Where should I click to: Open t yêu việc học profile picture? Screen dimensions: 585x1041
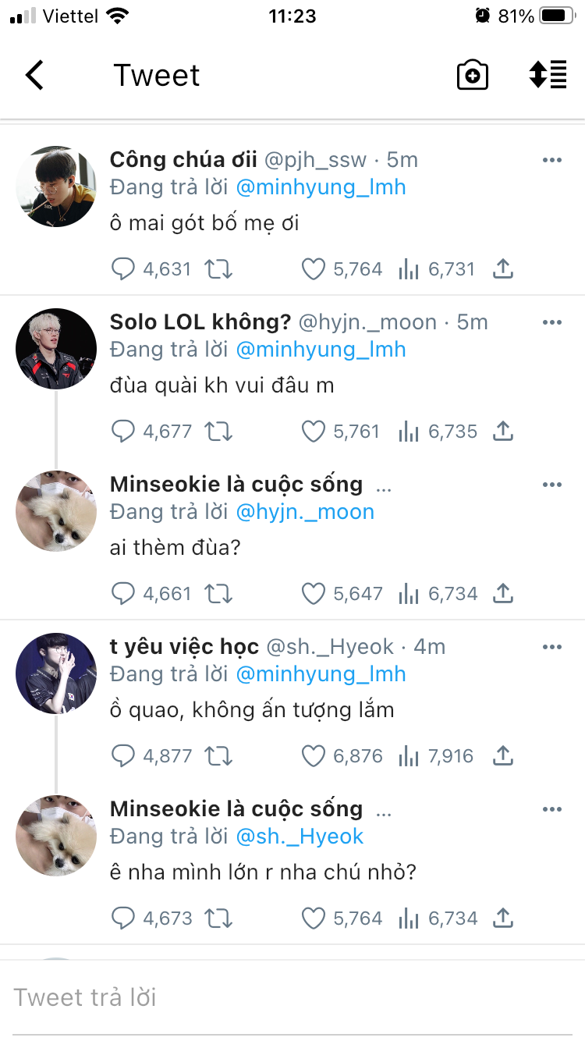[56, 673]
